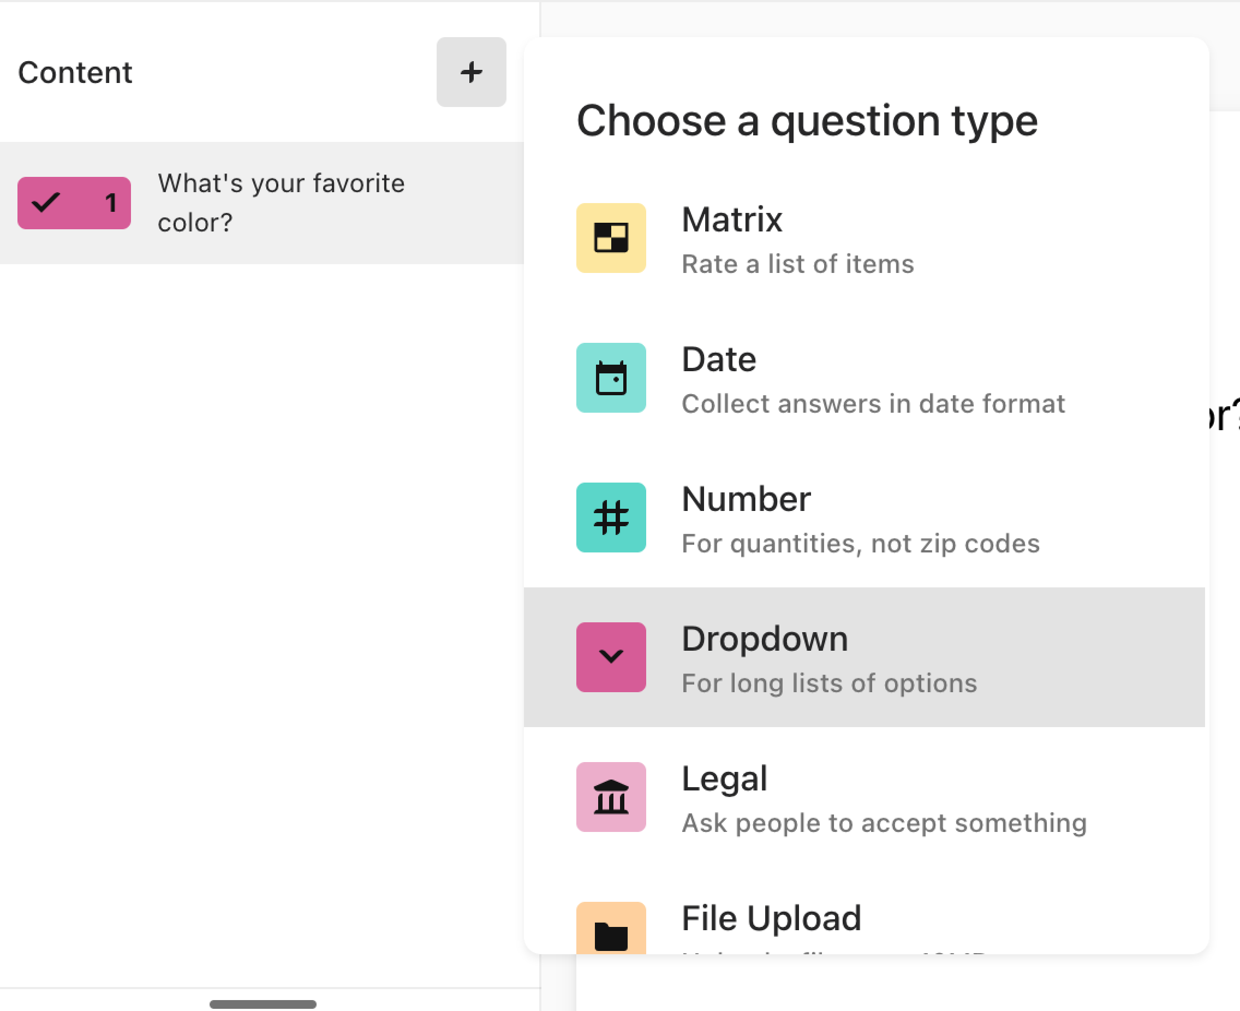Open question 1 'What's your favorite color?'
This screenshot has height=1011, width=1240.
point(262,203)
